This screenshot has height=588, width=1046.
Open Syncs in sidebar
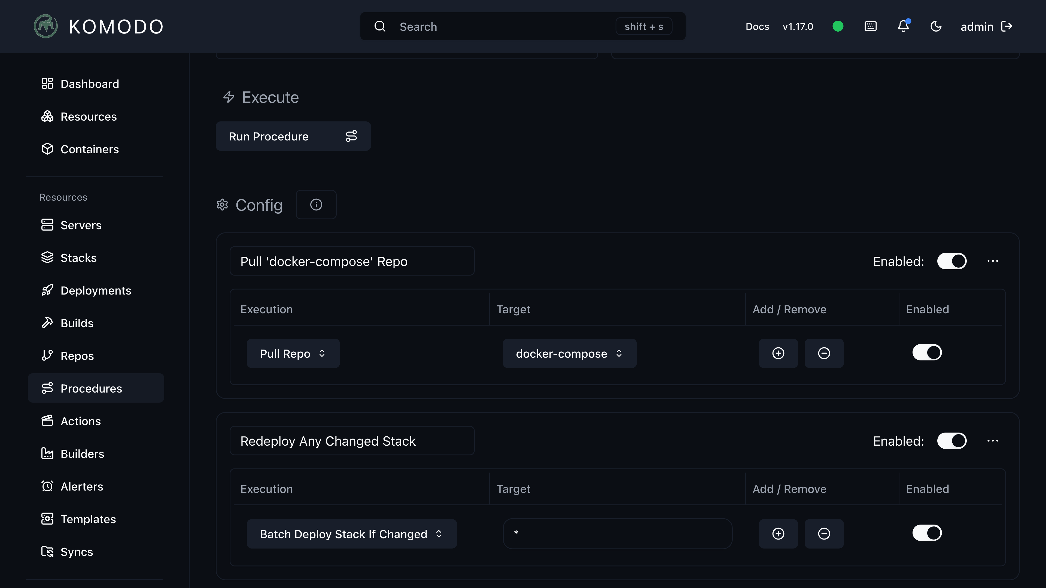(96, 552)
